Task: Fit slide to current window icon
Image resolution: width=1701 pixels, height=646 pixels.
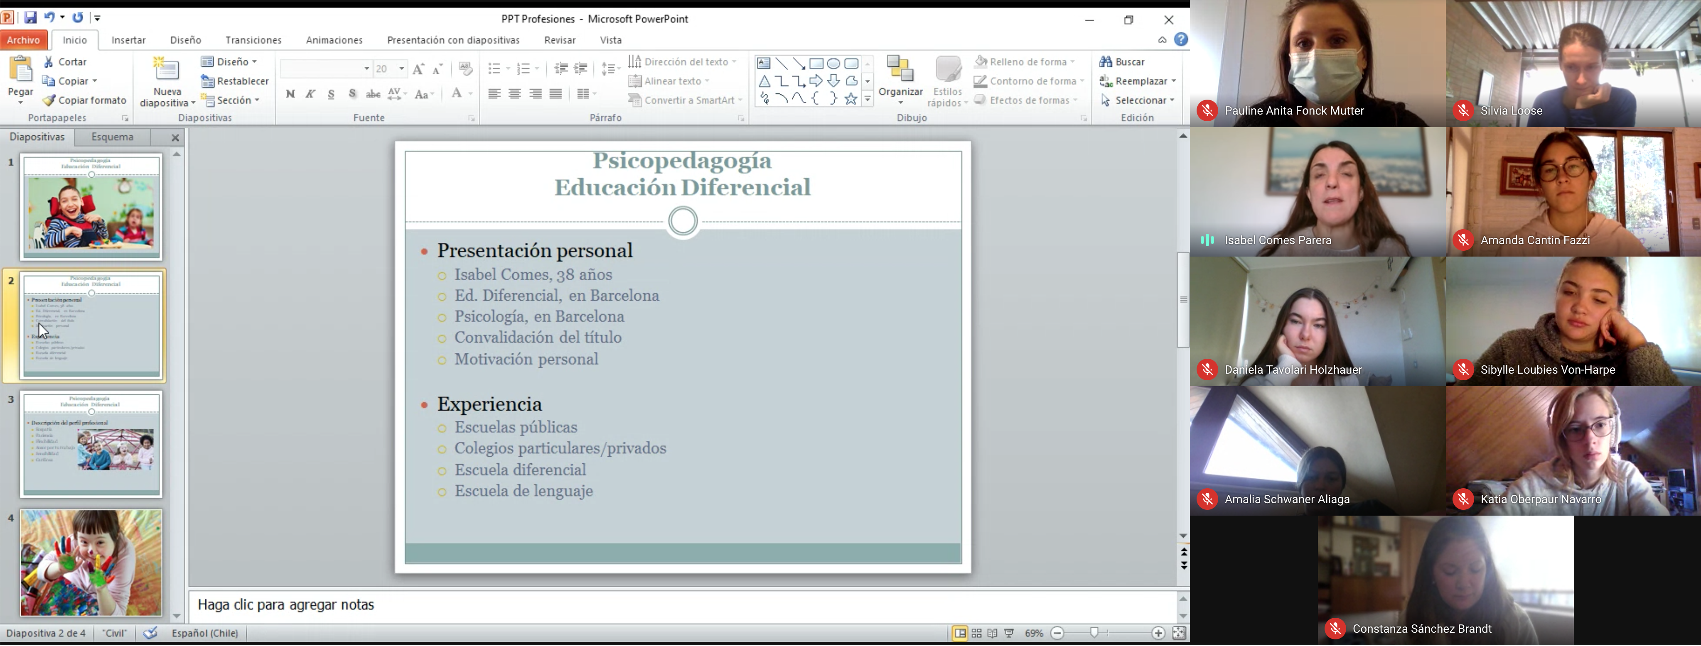Action: coord(1179,634)
